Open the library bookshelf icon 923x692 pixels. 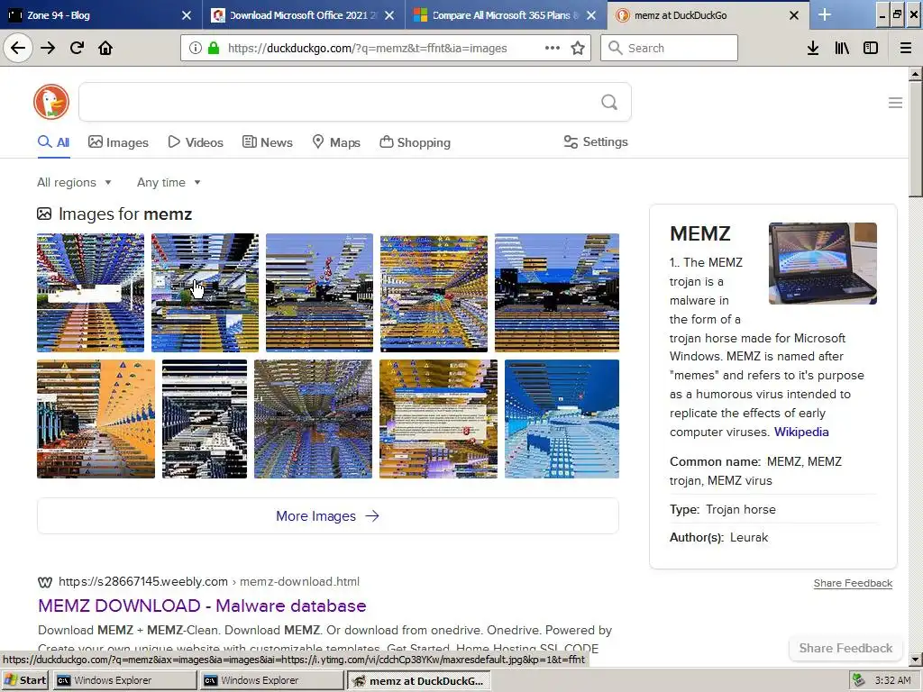842,48
